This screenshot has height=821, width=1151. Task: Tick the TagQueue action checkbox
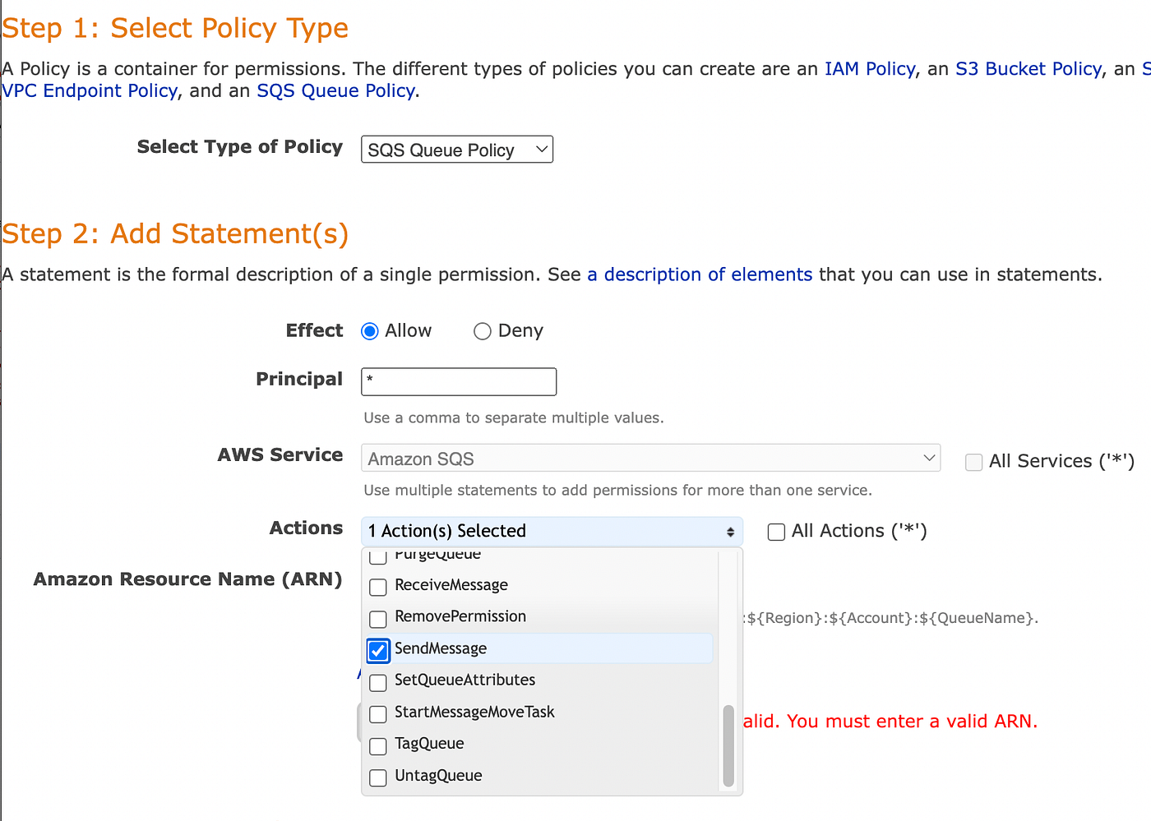[x=378, y=745]
